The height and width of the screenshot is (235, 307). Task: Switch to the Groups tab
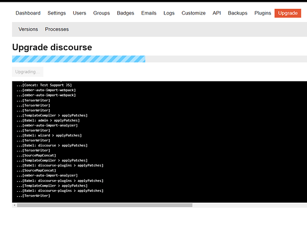click(x=101, y=13)
